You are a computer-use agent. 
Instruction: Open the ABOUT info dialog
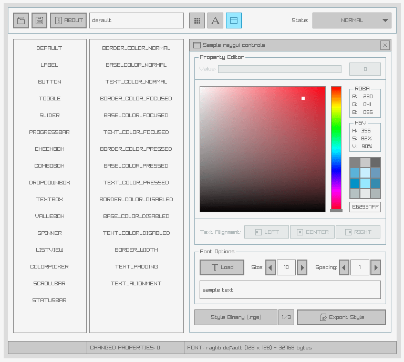tap(68, 20)
